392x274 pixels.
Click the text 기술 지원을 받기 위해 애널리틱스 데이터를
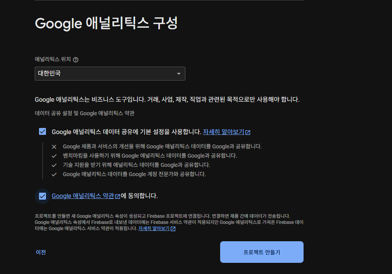[136, 165]
